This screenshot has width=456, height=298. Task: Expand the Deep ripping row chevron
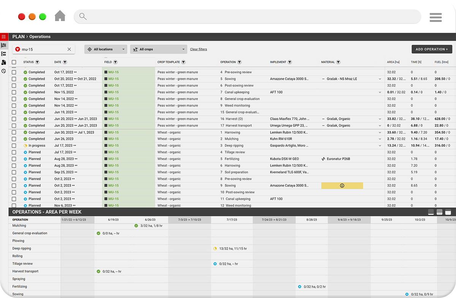pyautogui.click(x=380, y=146)
